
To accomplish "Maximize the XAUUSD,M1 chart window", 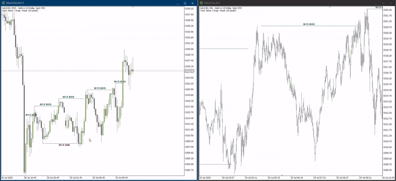I will click(383, 3).
